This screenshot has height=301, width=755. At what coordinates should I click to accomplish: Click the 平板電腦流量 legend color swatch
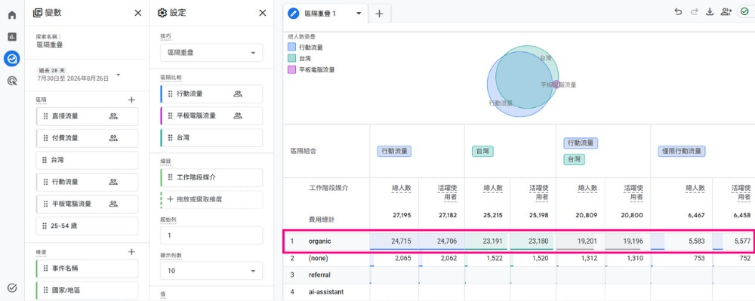[x=291, y=69]
